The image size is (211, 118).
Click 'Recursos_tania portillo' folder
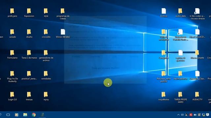pyautogui.click(x=164, y=74)
